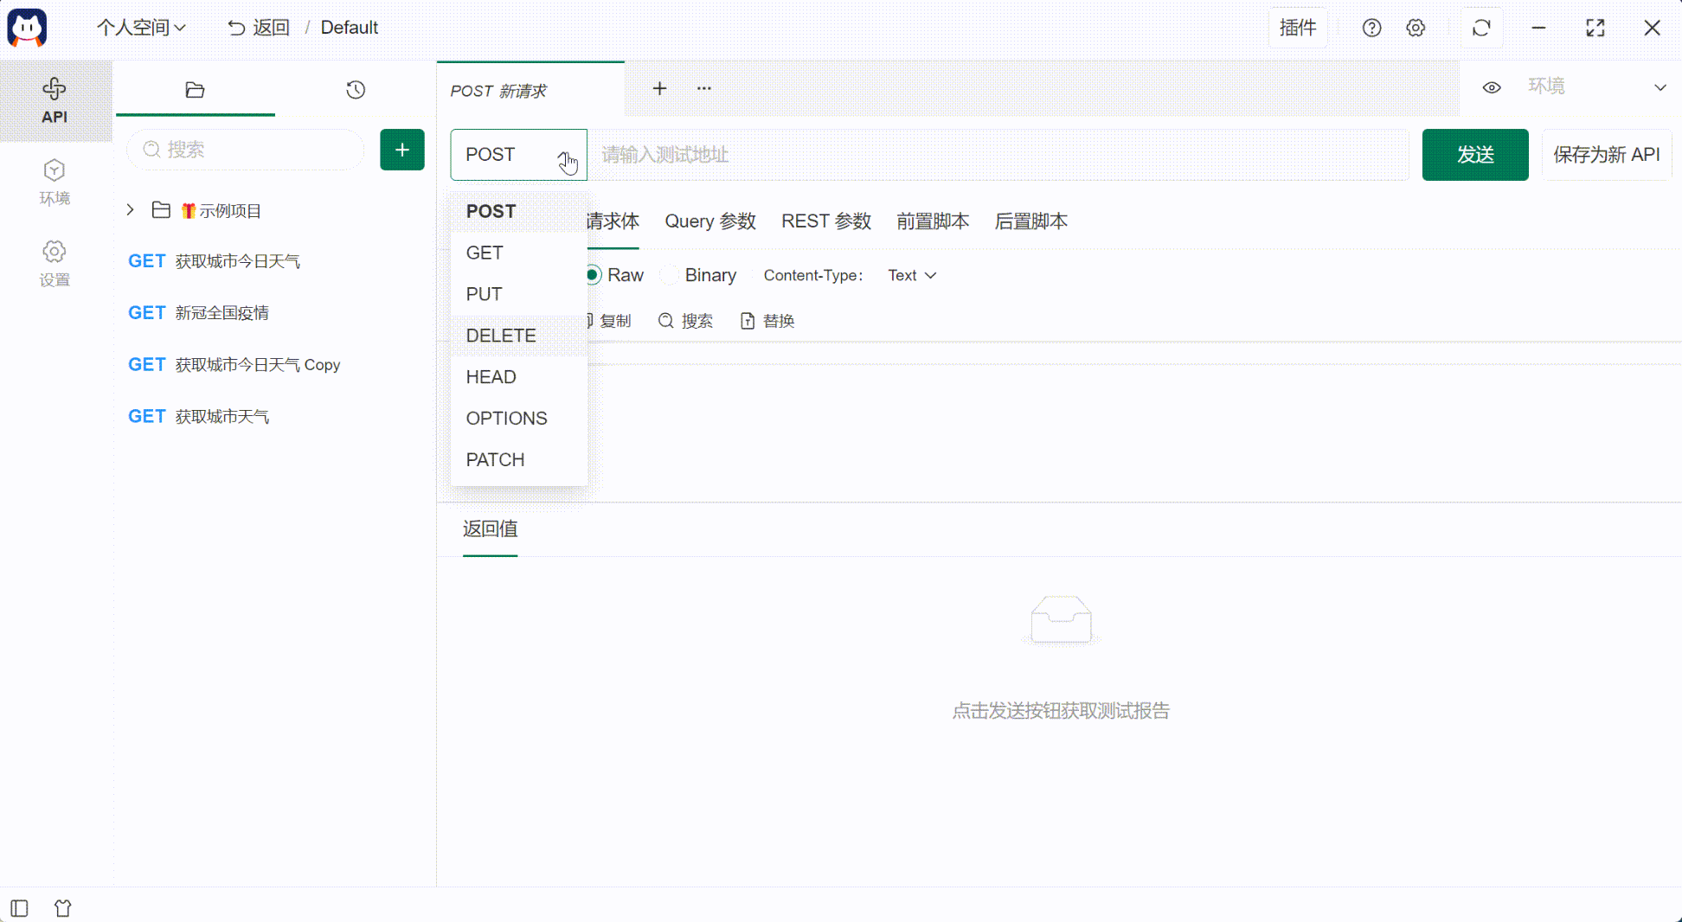Viewport: 1682px width, 922px height.
Task: Click the 保存为新 API button
Action: 1606,155
